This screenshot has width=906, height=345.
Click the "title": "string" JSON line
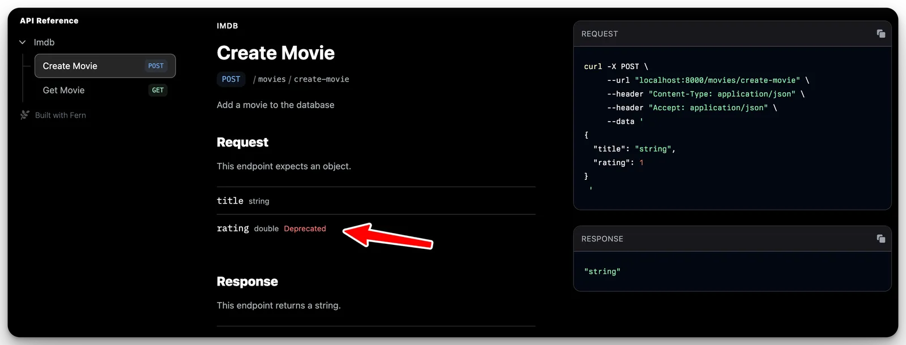tap(634, 149)
